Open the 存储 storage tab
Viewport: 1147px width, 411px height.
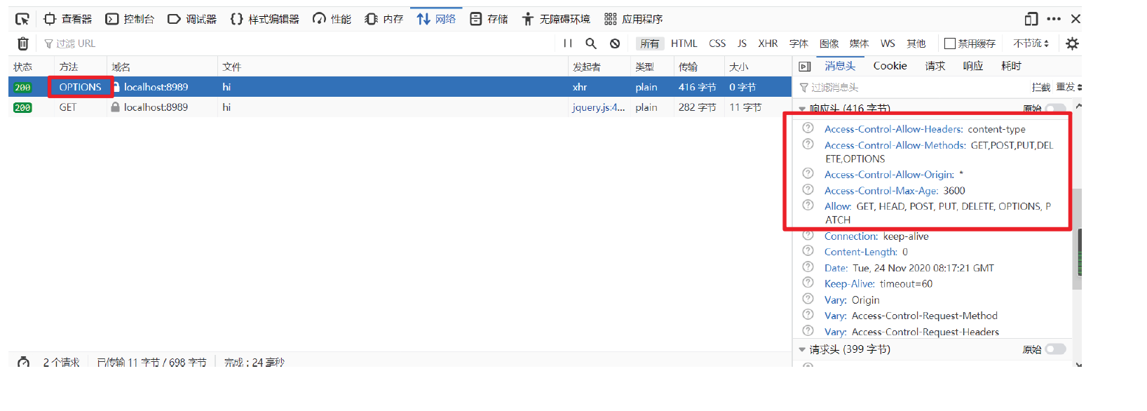pos(489,19)
